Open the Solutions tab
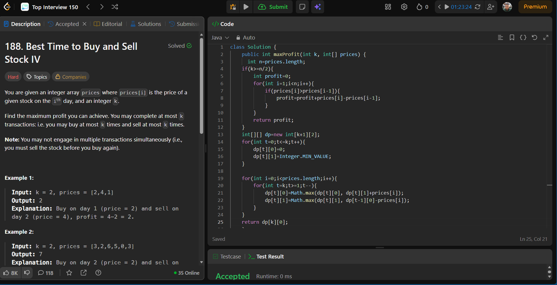This screenshot has height=285, width=557. click(146, 24)
